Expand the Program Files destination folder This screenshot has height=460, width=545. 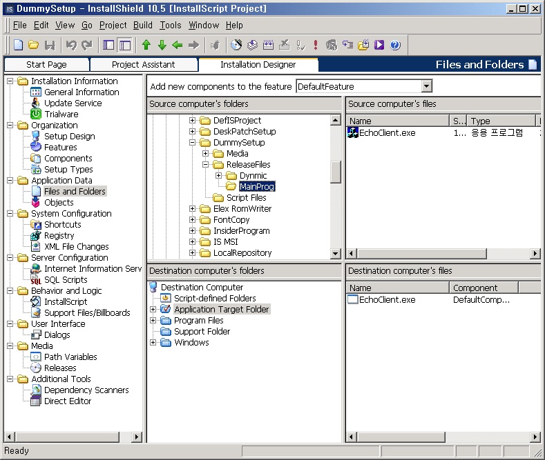click(x=153, y=321)
